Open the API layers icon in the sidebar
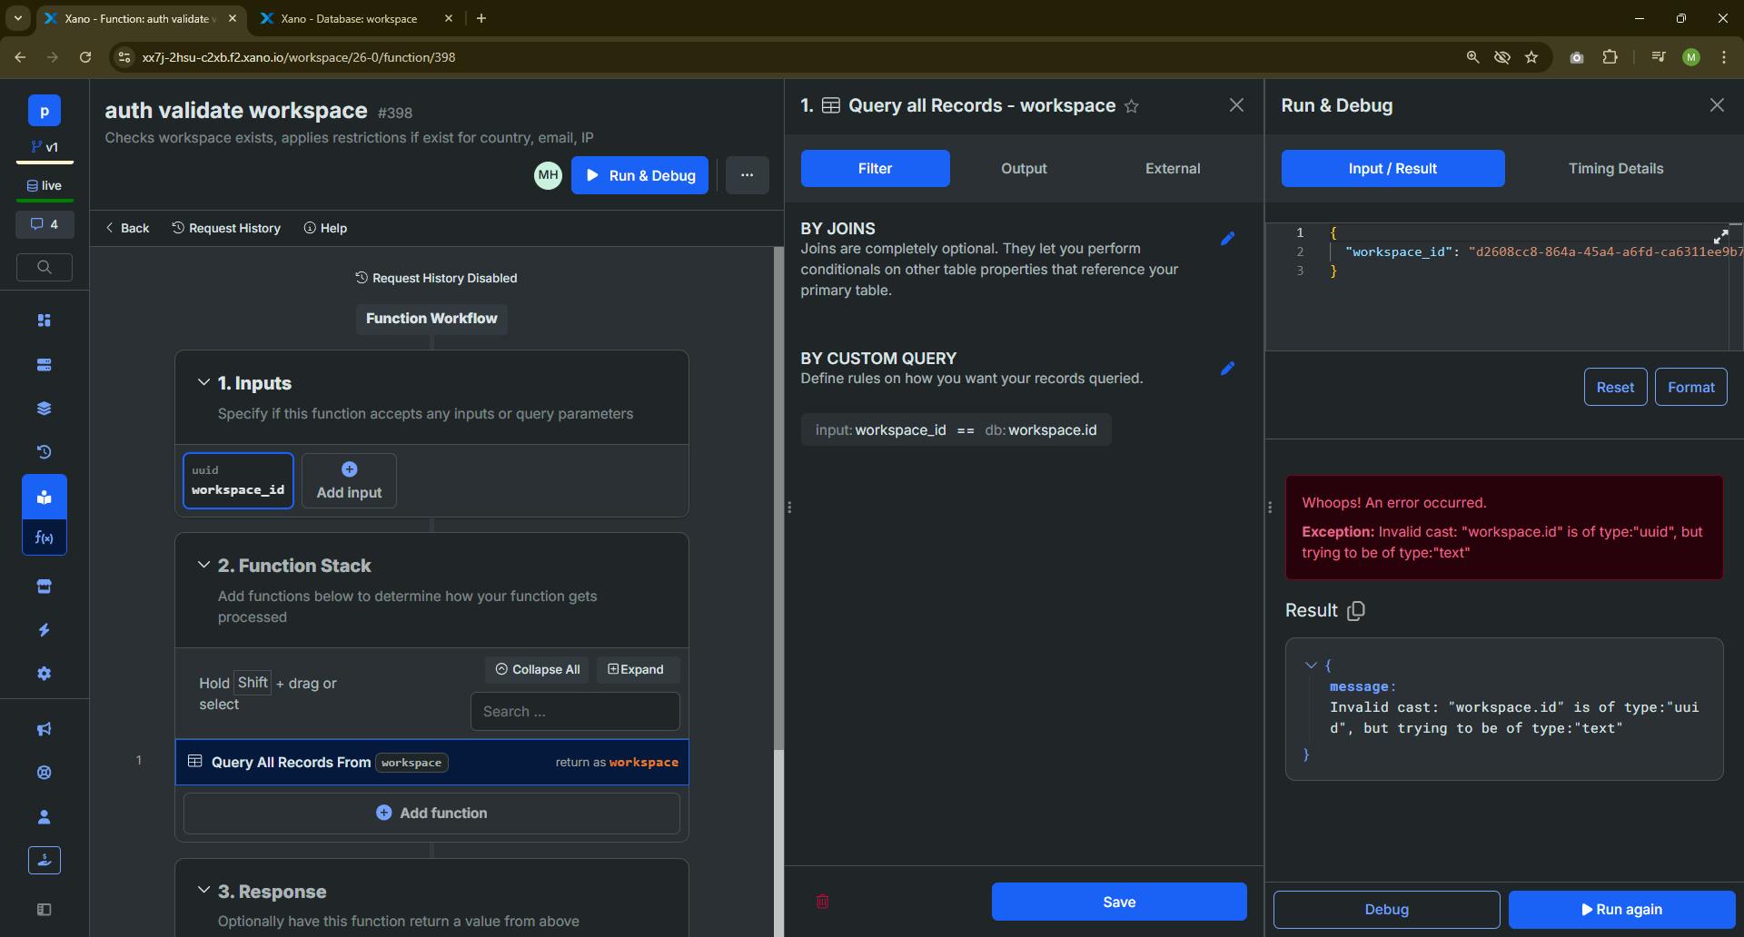Screen dimensions: 1744x937 click(x=45, y=409)
